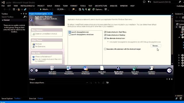Pin the Output panel
Screen dimensions: 184x103
click(x=169, y=79)
